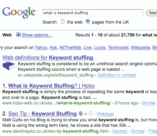The image size is (157, 136).
Task: Open the Show options link
Action: pyautogui.click(x=37, y=35)
